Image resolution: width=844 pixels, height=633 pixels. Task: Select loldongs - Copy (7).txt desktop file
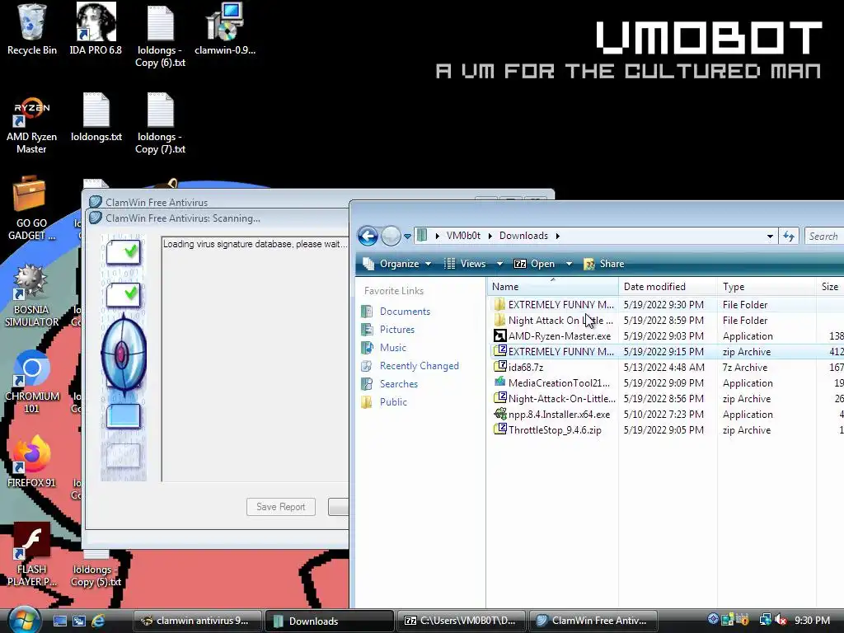(161, 124)
